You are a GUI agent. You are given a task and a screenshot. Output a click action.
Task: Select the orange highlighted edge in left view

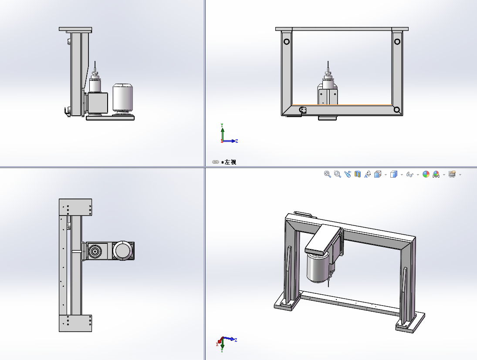[342, 105]
